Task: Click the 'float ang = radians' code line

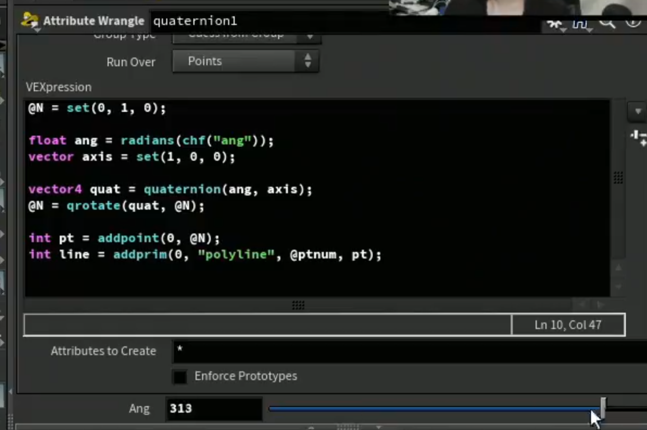Action: pyautogui.click(x=151, y=141)
